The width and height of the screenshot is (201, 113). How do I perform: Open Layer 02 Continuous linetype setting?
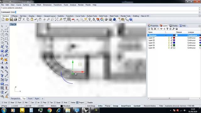(x=191, y=40)
